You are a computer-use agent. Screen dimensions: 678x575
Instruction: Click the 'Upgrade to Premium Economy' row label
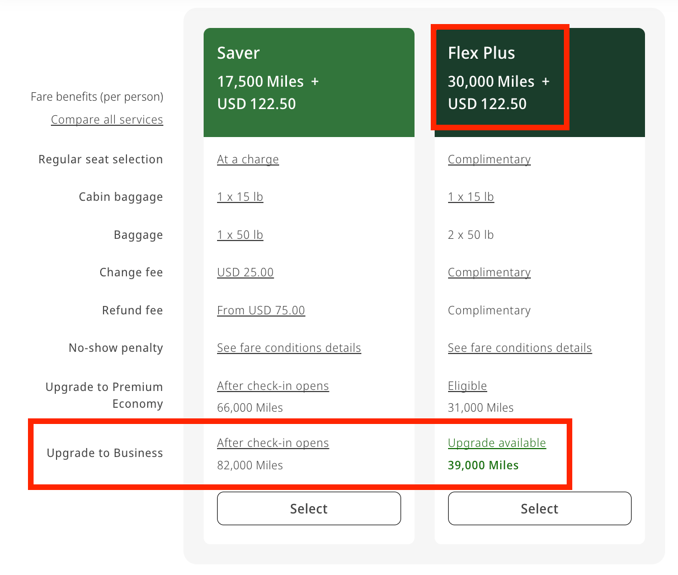(105, 395)
